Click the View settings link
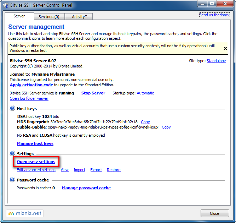236x223 pixels. tap(64, 170)
